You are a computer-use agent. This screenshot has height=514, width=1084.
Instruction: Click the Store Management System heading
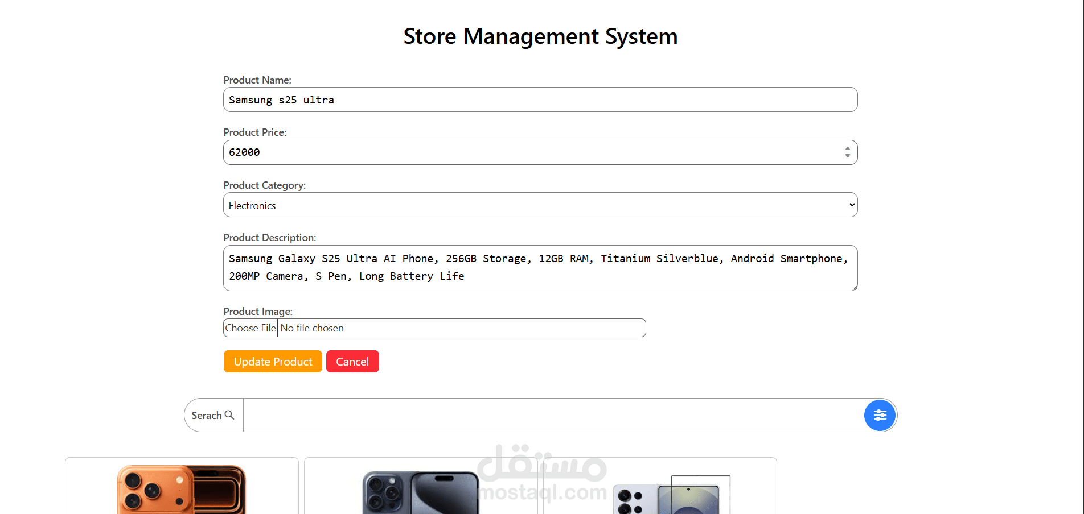(x=540, y=36)
